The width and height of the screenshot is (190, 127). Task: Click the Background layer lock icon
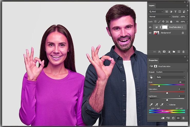[183, 33]
